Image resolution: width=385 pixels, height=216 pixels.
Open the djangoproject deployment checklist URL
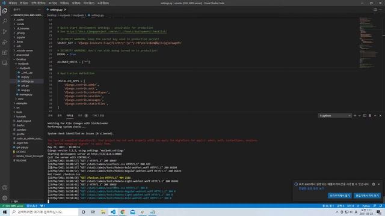[117, 31]
